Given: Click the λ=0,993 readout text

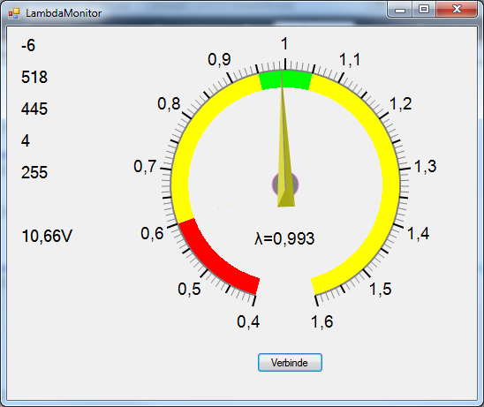Looking at the screenshot, I should click(x=284, y=238).
